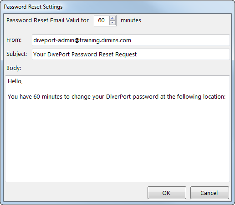235x205 pixels.
Task: Click the Password Reset Settings title bar
Action: (x=117, y=7)
